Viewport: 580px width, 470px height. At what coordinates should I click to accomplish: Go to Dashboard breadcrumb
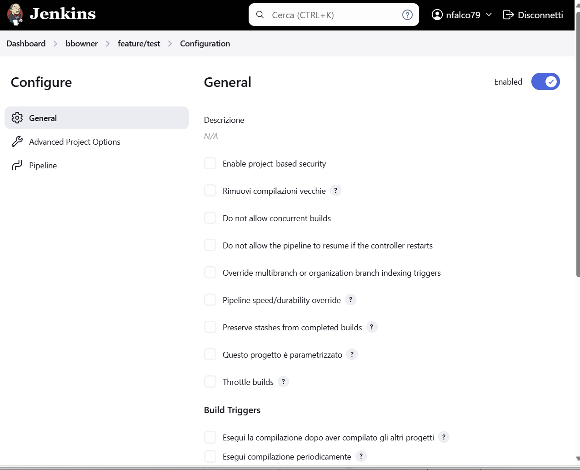coord(26,44)
